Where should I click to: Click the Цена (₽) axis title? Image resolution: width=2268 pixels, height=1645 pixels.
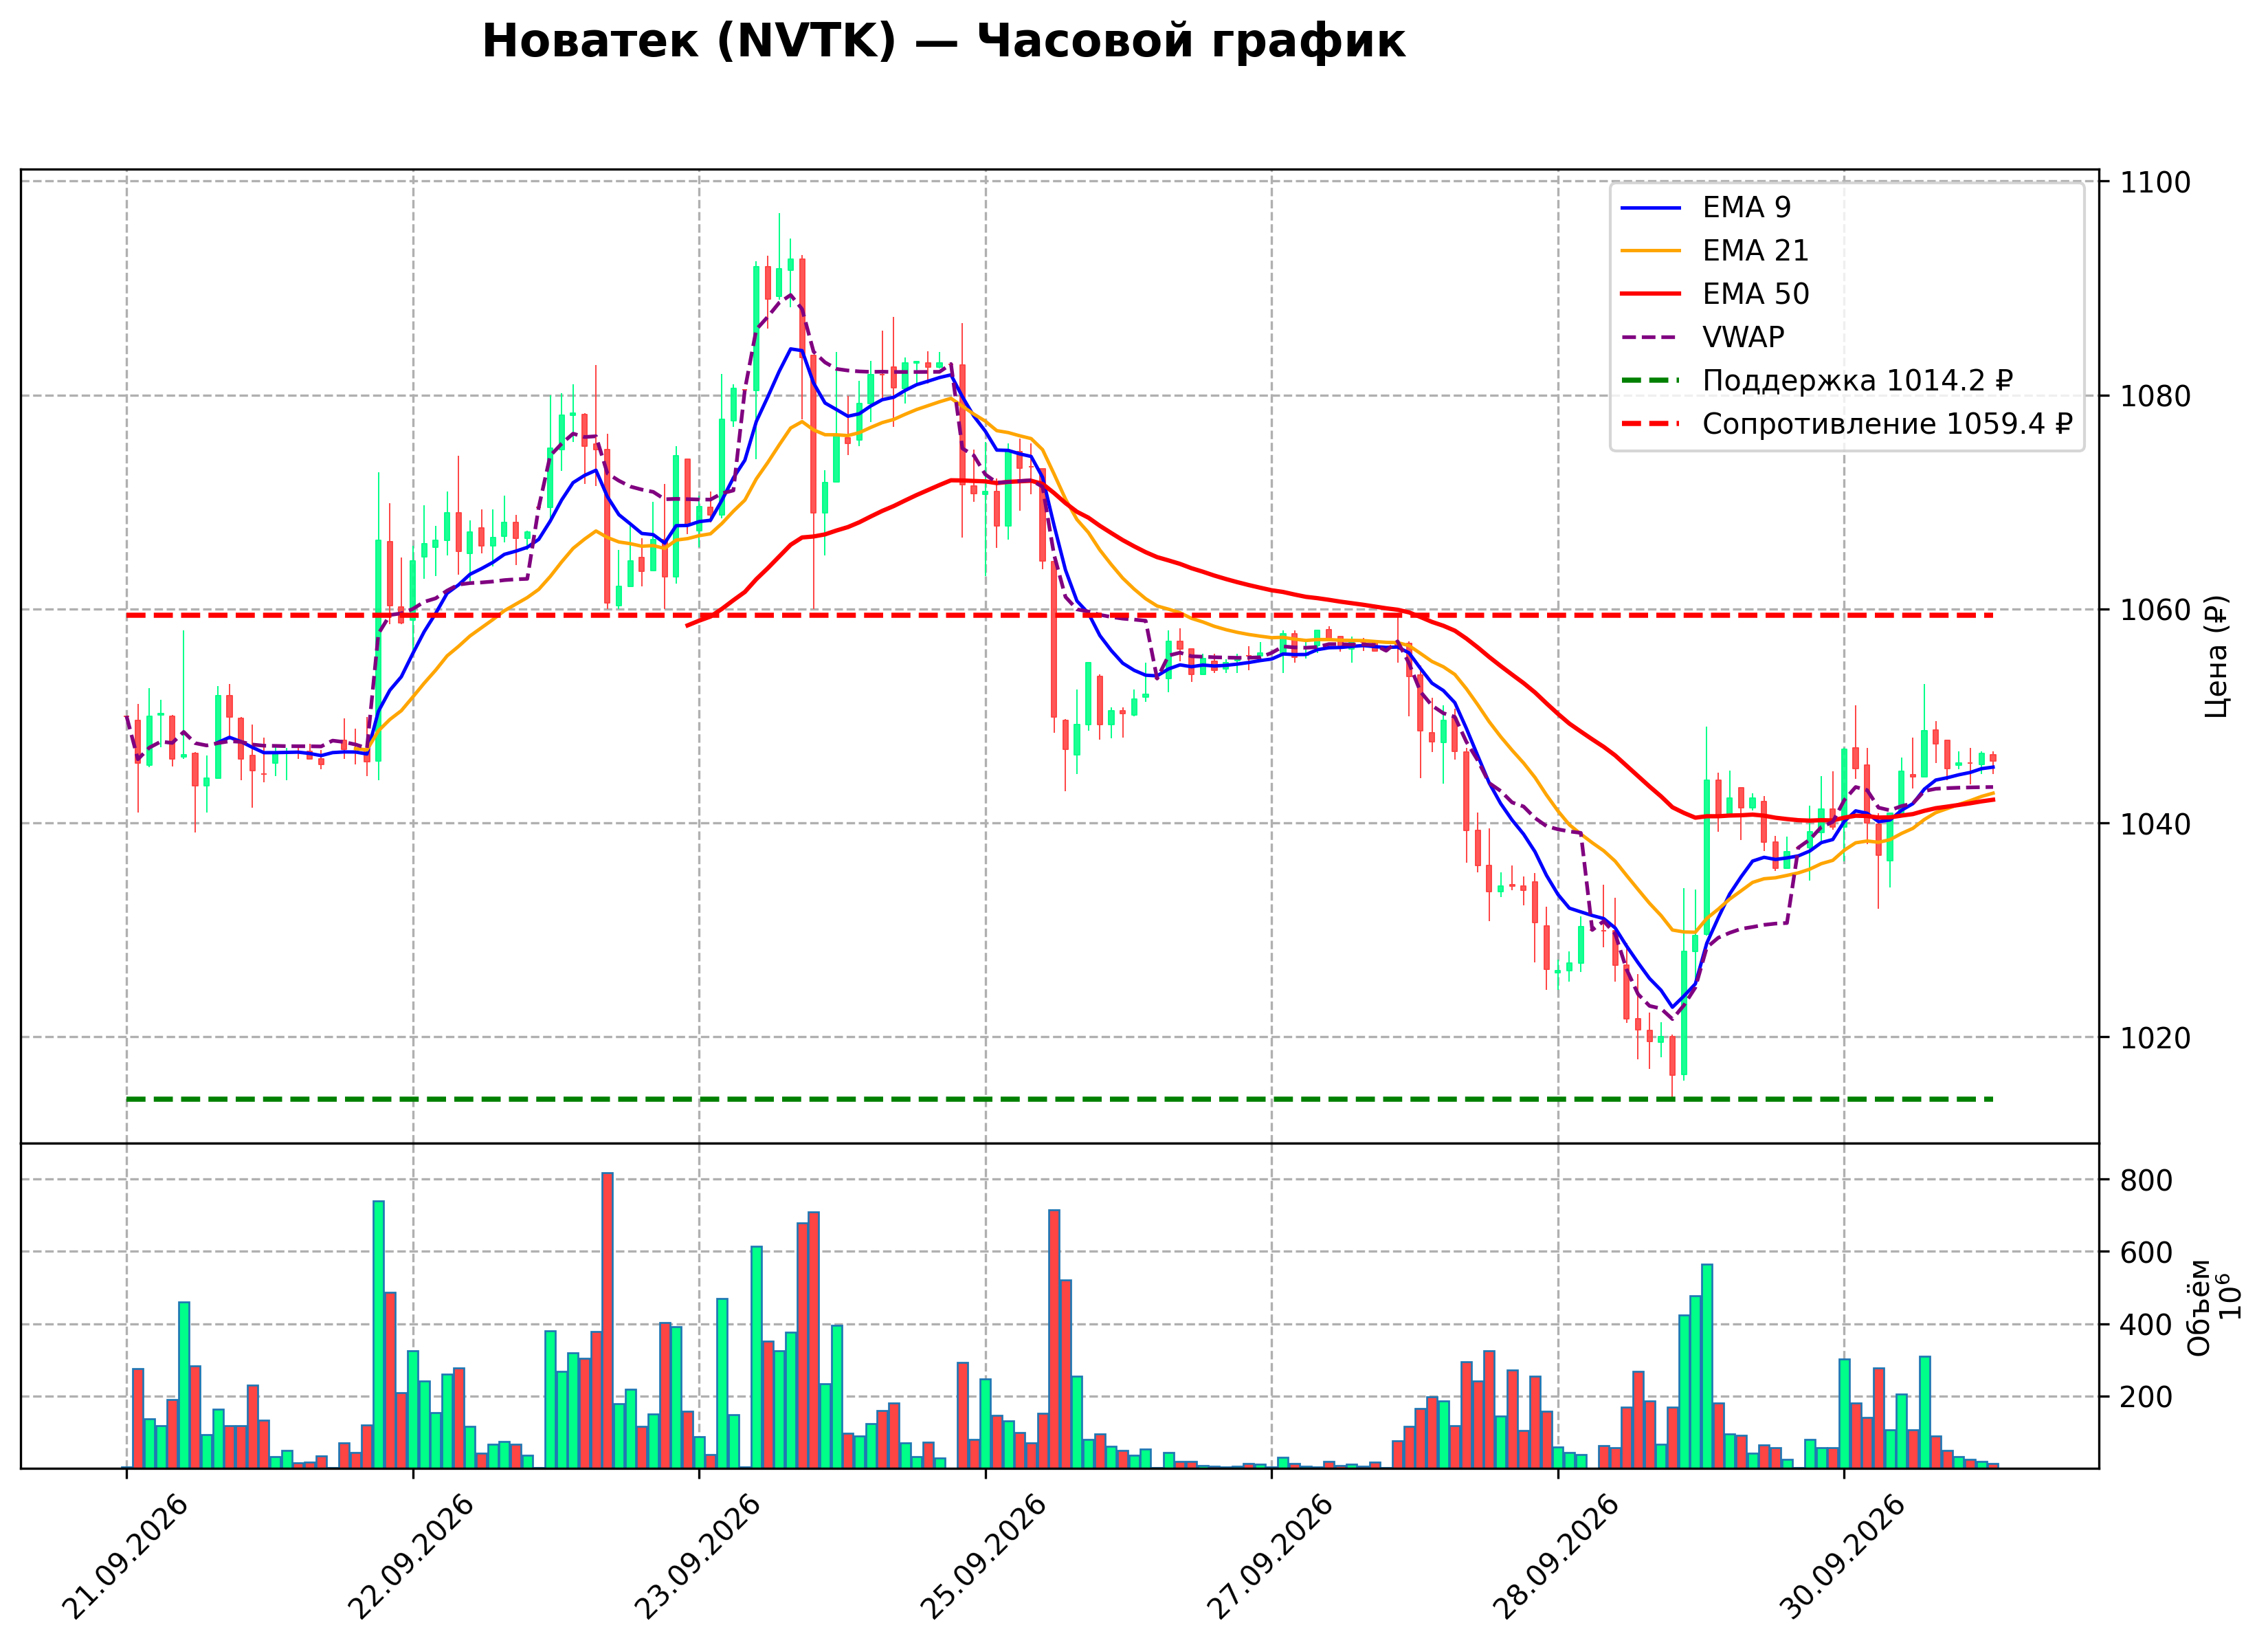(2217, 656)
